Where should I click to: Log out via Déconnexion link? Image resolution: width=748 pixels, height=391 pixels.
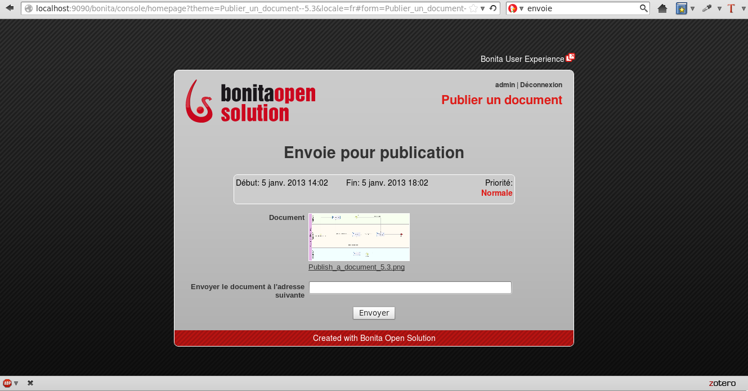(x=541, y=85)
